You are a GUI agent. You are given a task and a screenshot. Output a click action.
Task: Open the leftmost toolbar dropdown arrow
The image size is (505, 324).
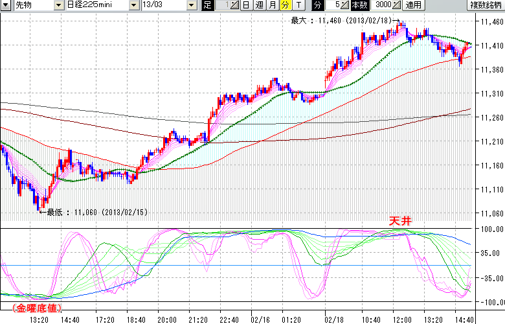click(5, 5)
